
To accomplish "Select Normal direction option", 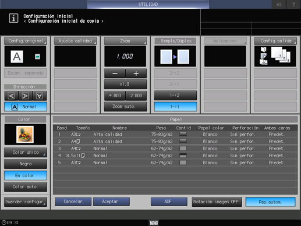I will click(x=26, y=107).
